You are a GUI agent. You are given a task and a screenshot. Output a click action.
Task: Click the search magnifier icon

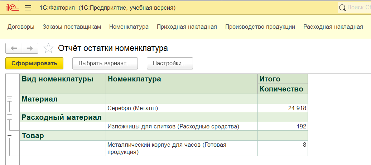(342, 8)
